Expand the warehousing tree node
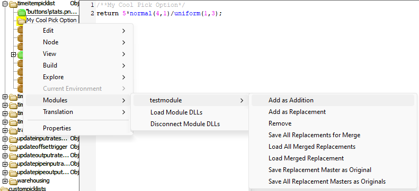The height and width of the screenshot is (191, 419). click(5, 181)
